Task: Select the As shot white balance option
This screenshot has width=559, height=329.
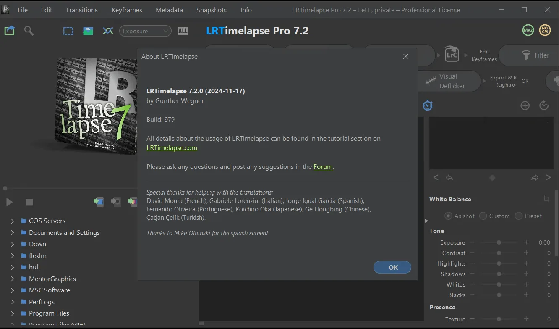Action: pyautogui.click(x=460, y=216)
